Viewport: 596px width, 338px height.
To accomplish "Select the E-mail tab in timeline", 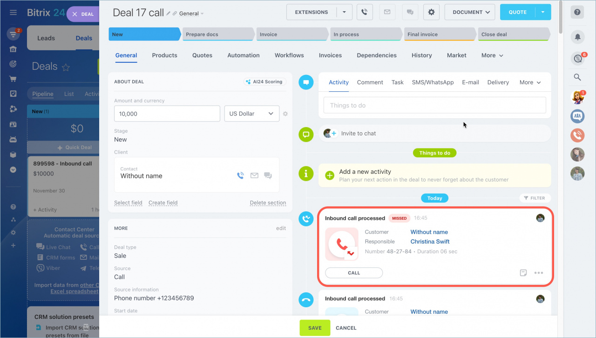I will tap(470, 82).
